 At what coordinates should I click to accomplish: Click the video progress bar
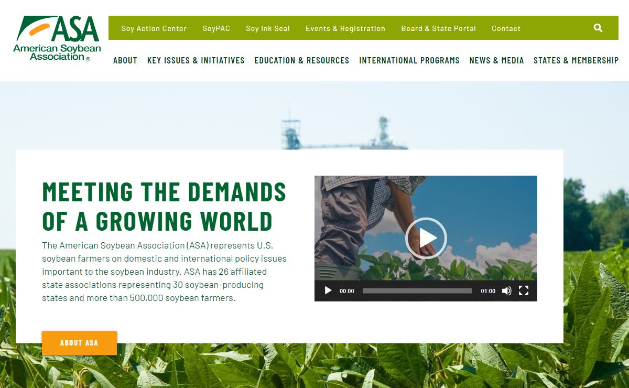(417, 290)
